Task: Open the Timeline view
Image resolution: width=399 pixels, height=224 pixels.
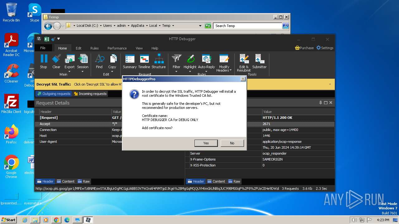Action: tap(144, 61)
